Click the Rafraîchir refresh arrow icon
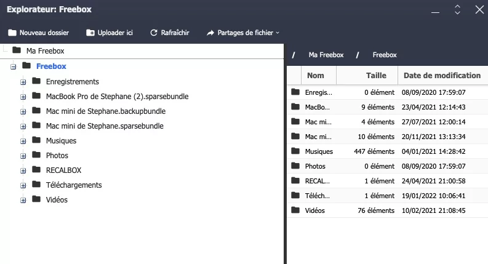488x264 pixels. click(x=154, y=33)
